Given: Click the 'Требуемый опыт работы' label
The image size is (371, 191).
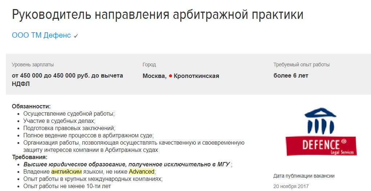Looking at the screenshot, I should 301,65.
